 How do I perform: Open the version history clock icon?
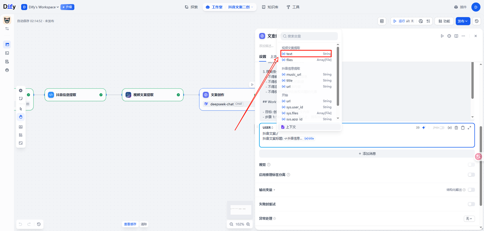point(477,21)
